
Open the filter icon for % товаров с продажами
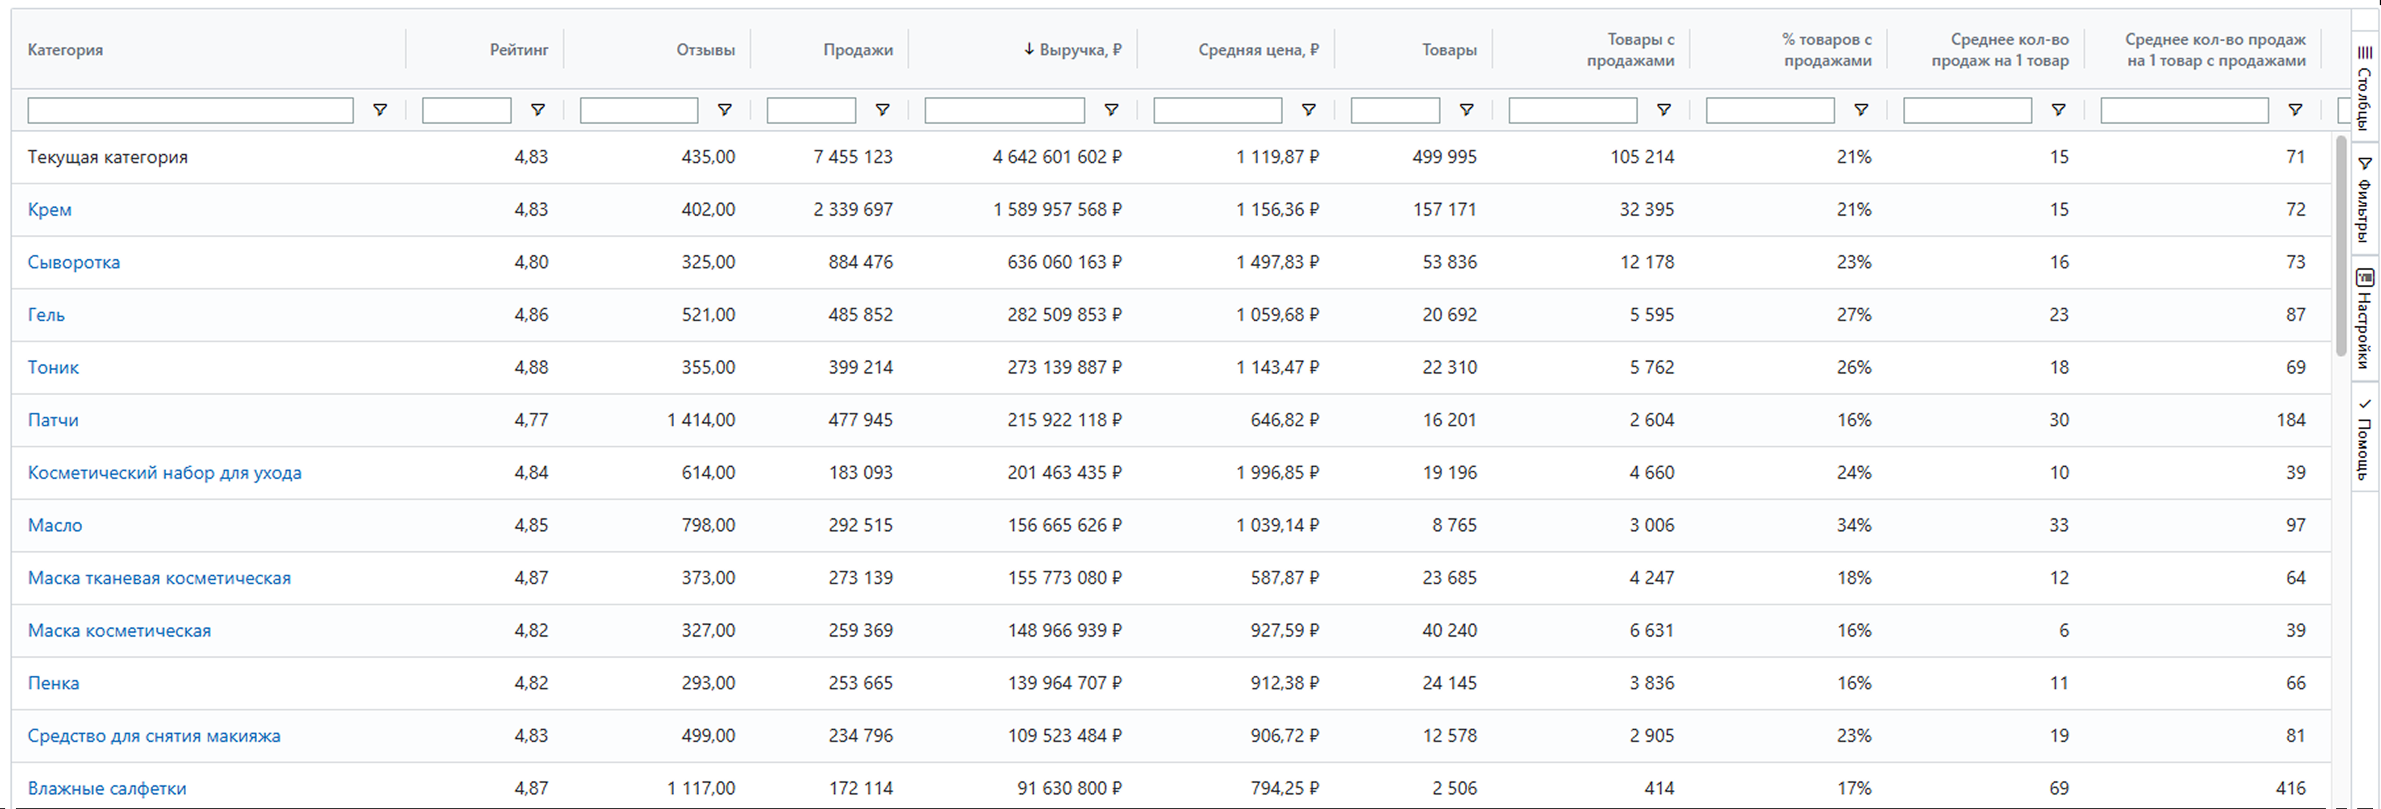(1861, 110)
